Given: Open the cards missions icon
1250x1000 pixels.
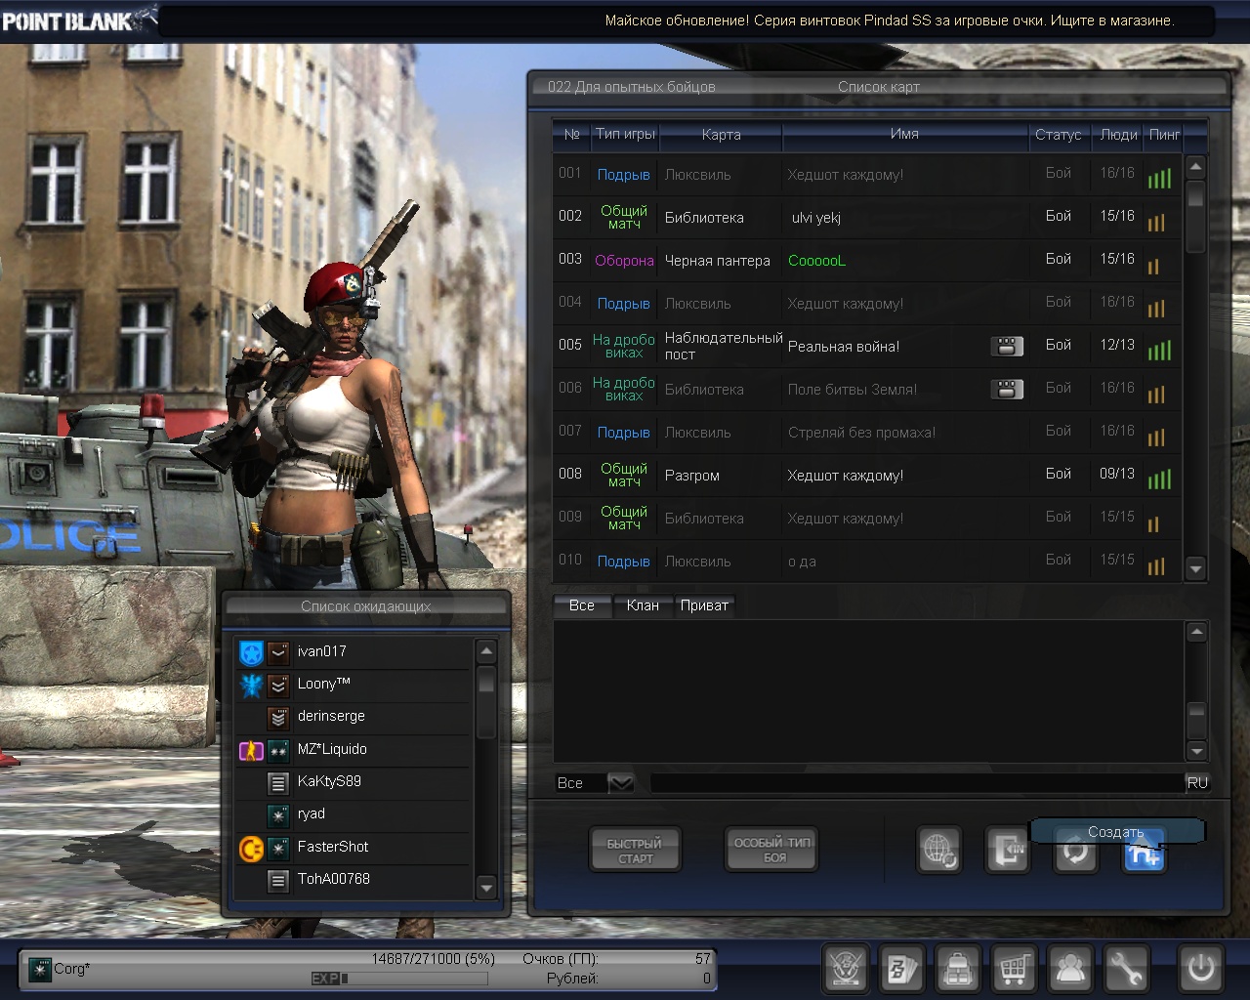Looking at the screenshot, I should pyautogui.click(x=901, y=970).
